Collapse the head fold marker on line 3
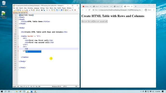 (x=18, y=19)
